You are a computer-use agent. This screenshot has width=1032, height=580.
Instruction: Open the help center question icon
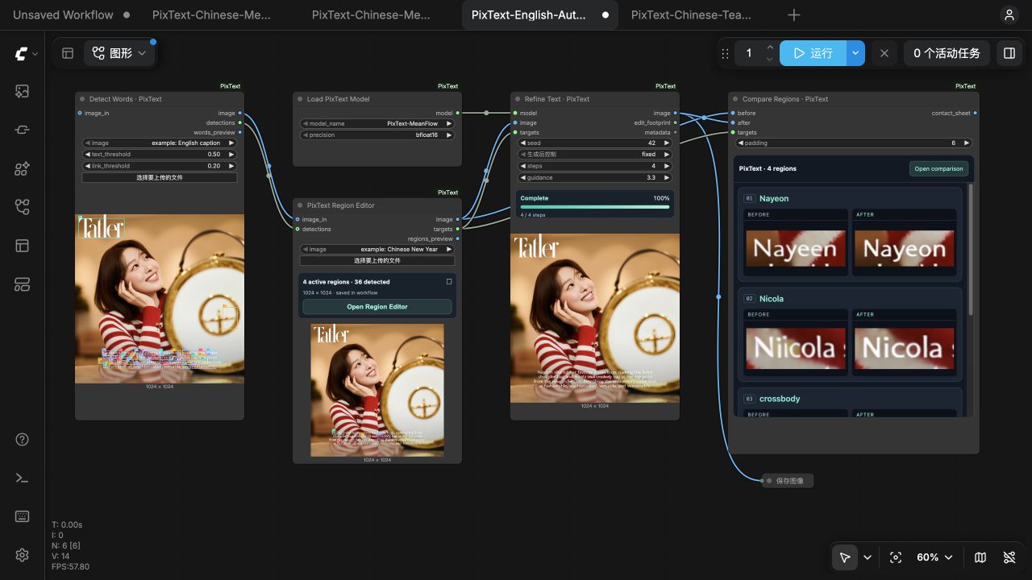[x=22, y=439]
